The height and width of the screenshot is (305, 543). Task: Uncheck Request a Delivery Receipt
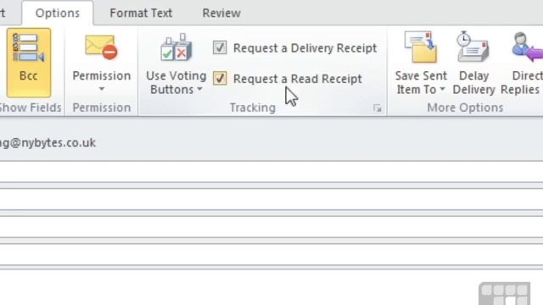point(220,47)
